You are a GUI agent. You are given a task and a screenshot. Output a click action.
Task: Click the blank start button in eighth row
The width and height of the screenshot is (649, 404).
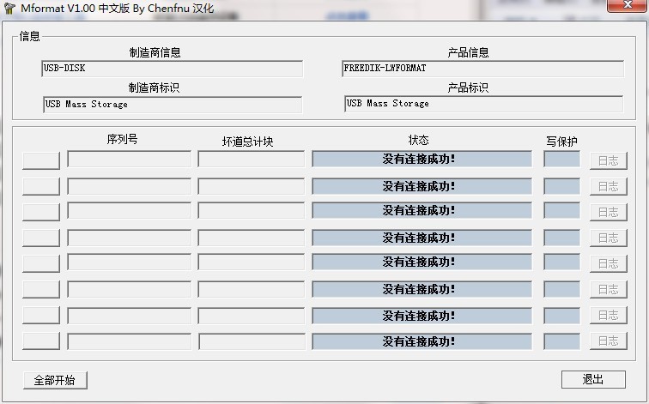pos(41,341)
